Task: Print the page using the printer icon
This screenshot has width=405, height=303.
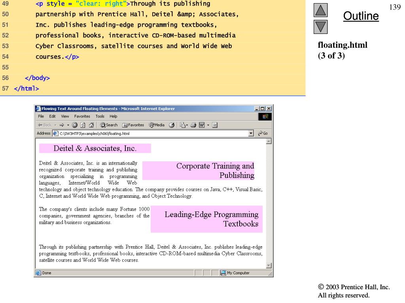Action: pos(193,125)
